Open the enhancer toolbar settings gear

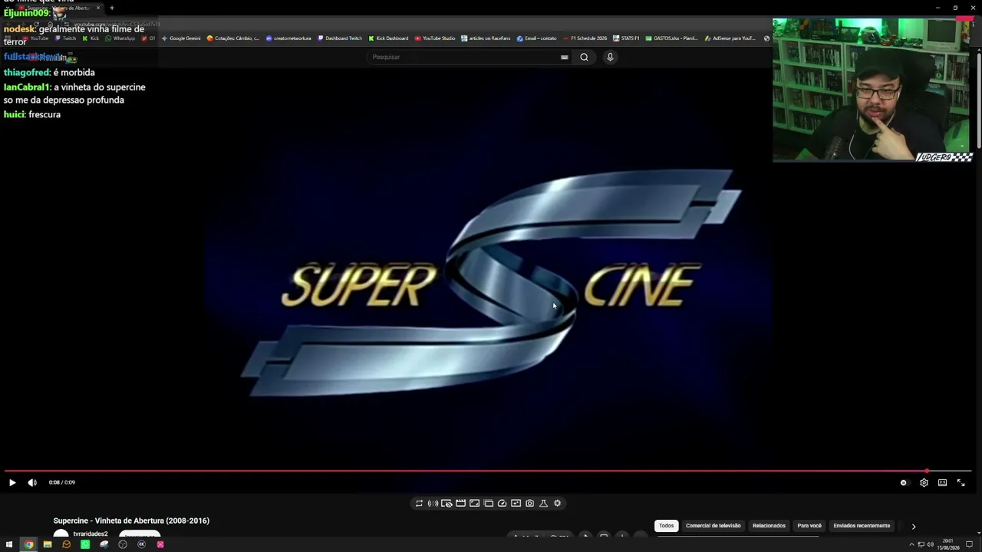(557, 503)
